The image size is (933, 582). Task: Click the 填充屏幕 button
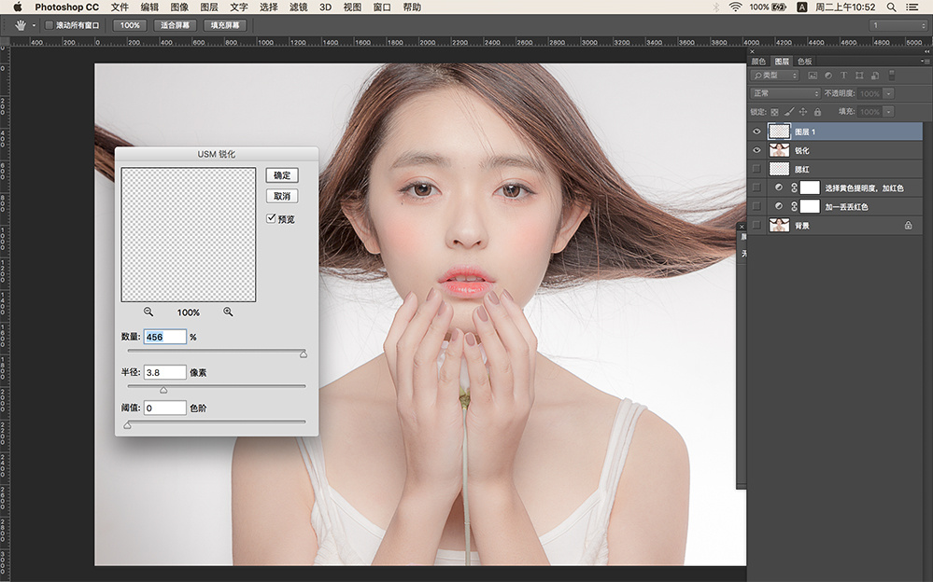click(x=225, y=25)
